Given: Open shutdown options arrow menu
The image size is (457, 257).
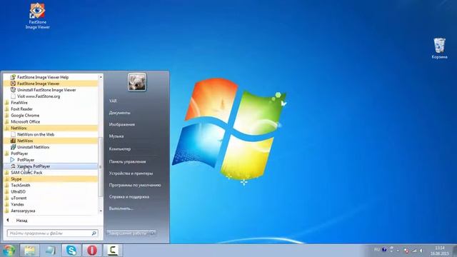Looking at the screenshot, I should coord(153,233).
